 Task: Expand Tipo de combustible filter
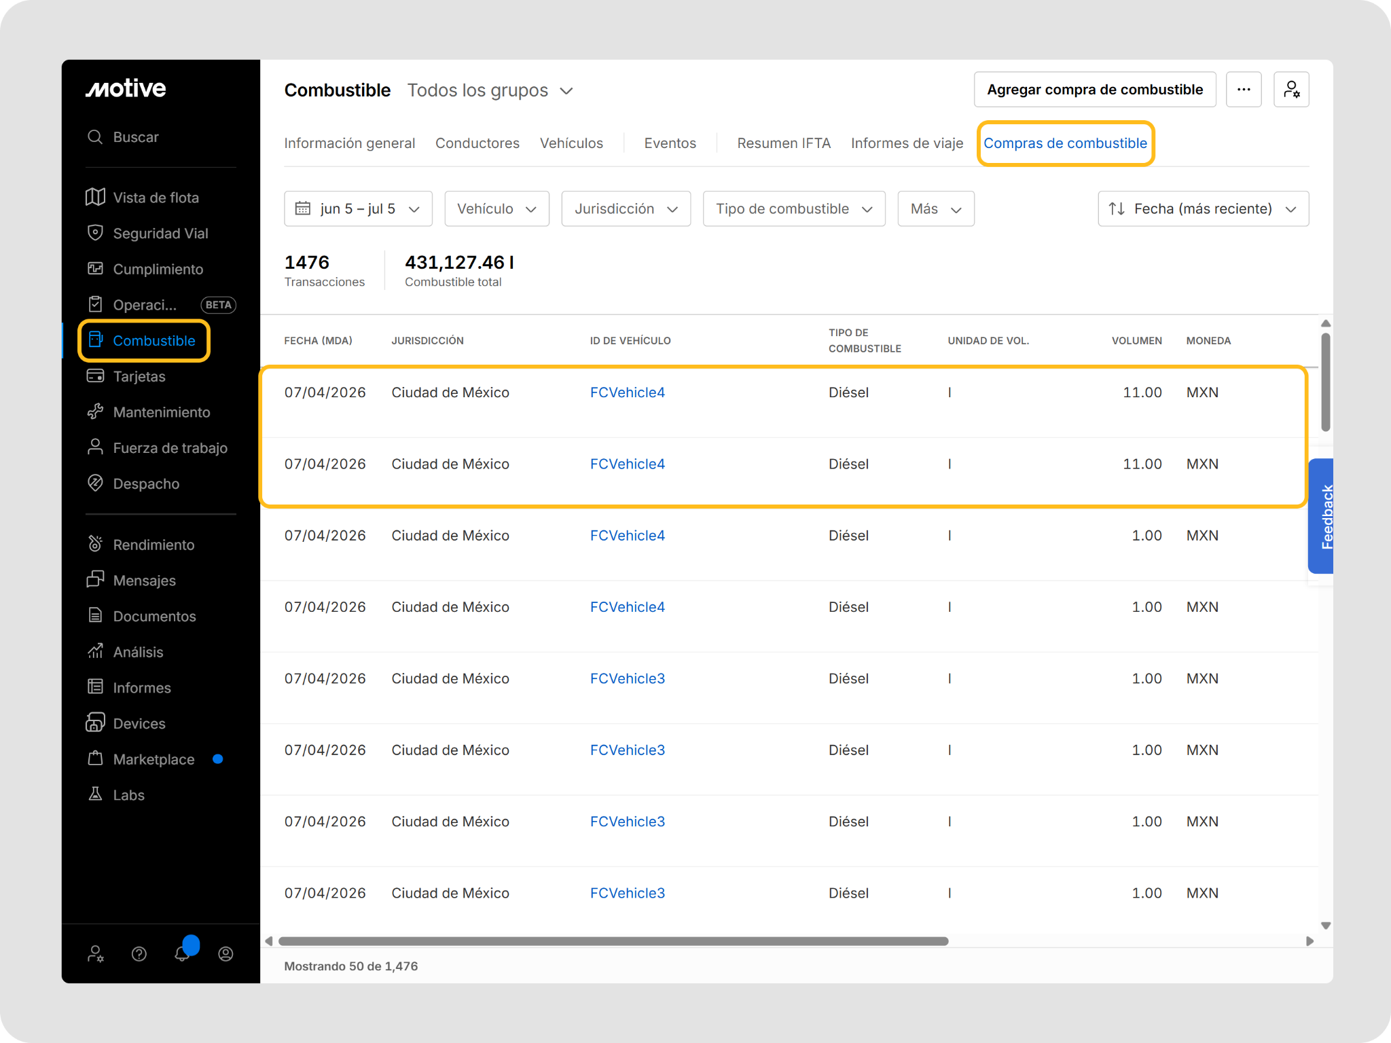[794, 208]
